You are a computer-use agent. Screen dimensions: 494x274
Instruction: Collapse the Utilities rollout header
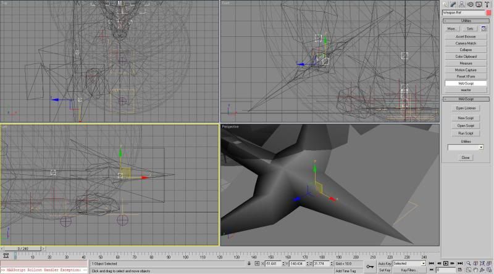pos(466,21)
